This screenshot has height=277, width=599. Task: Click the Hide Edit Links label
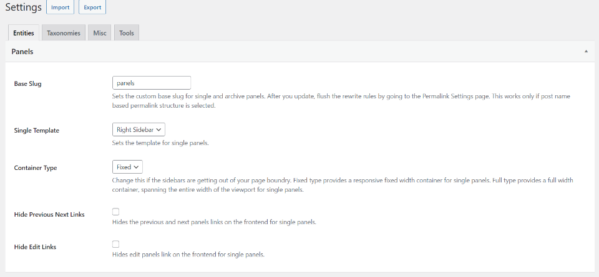tap(35, 246)
